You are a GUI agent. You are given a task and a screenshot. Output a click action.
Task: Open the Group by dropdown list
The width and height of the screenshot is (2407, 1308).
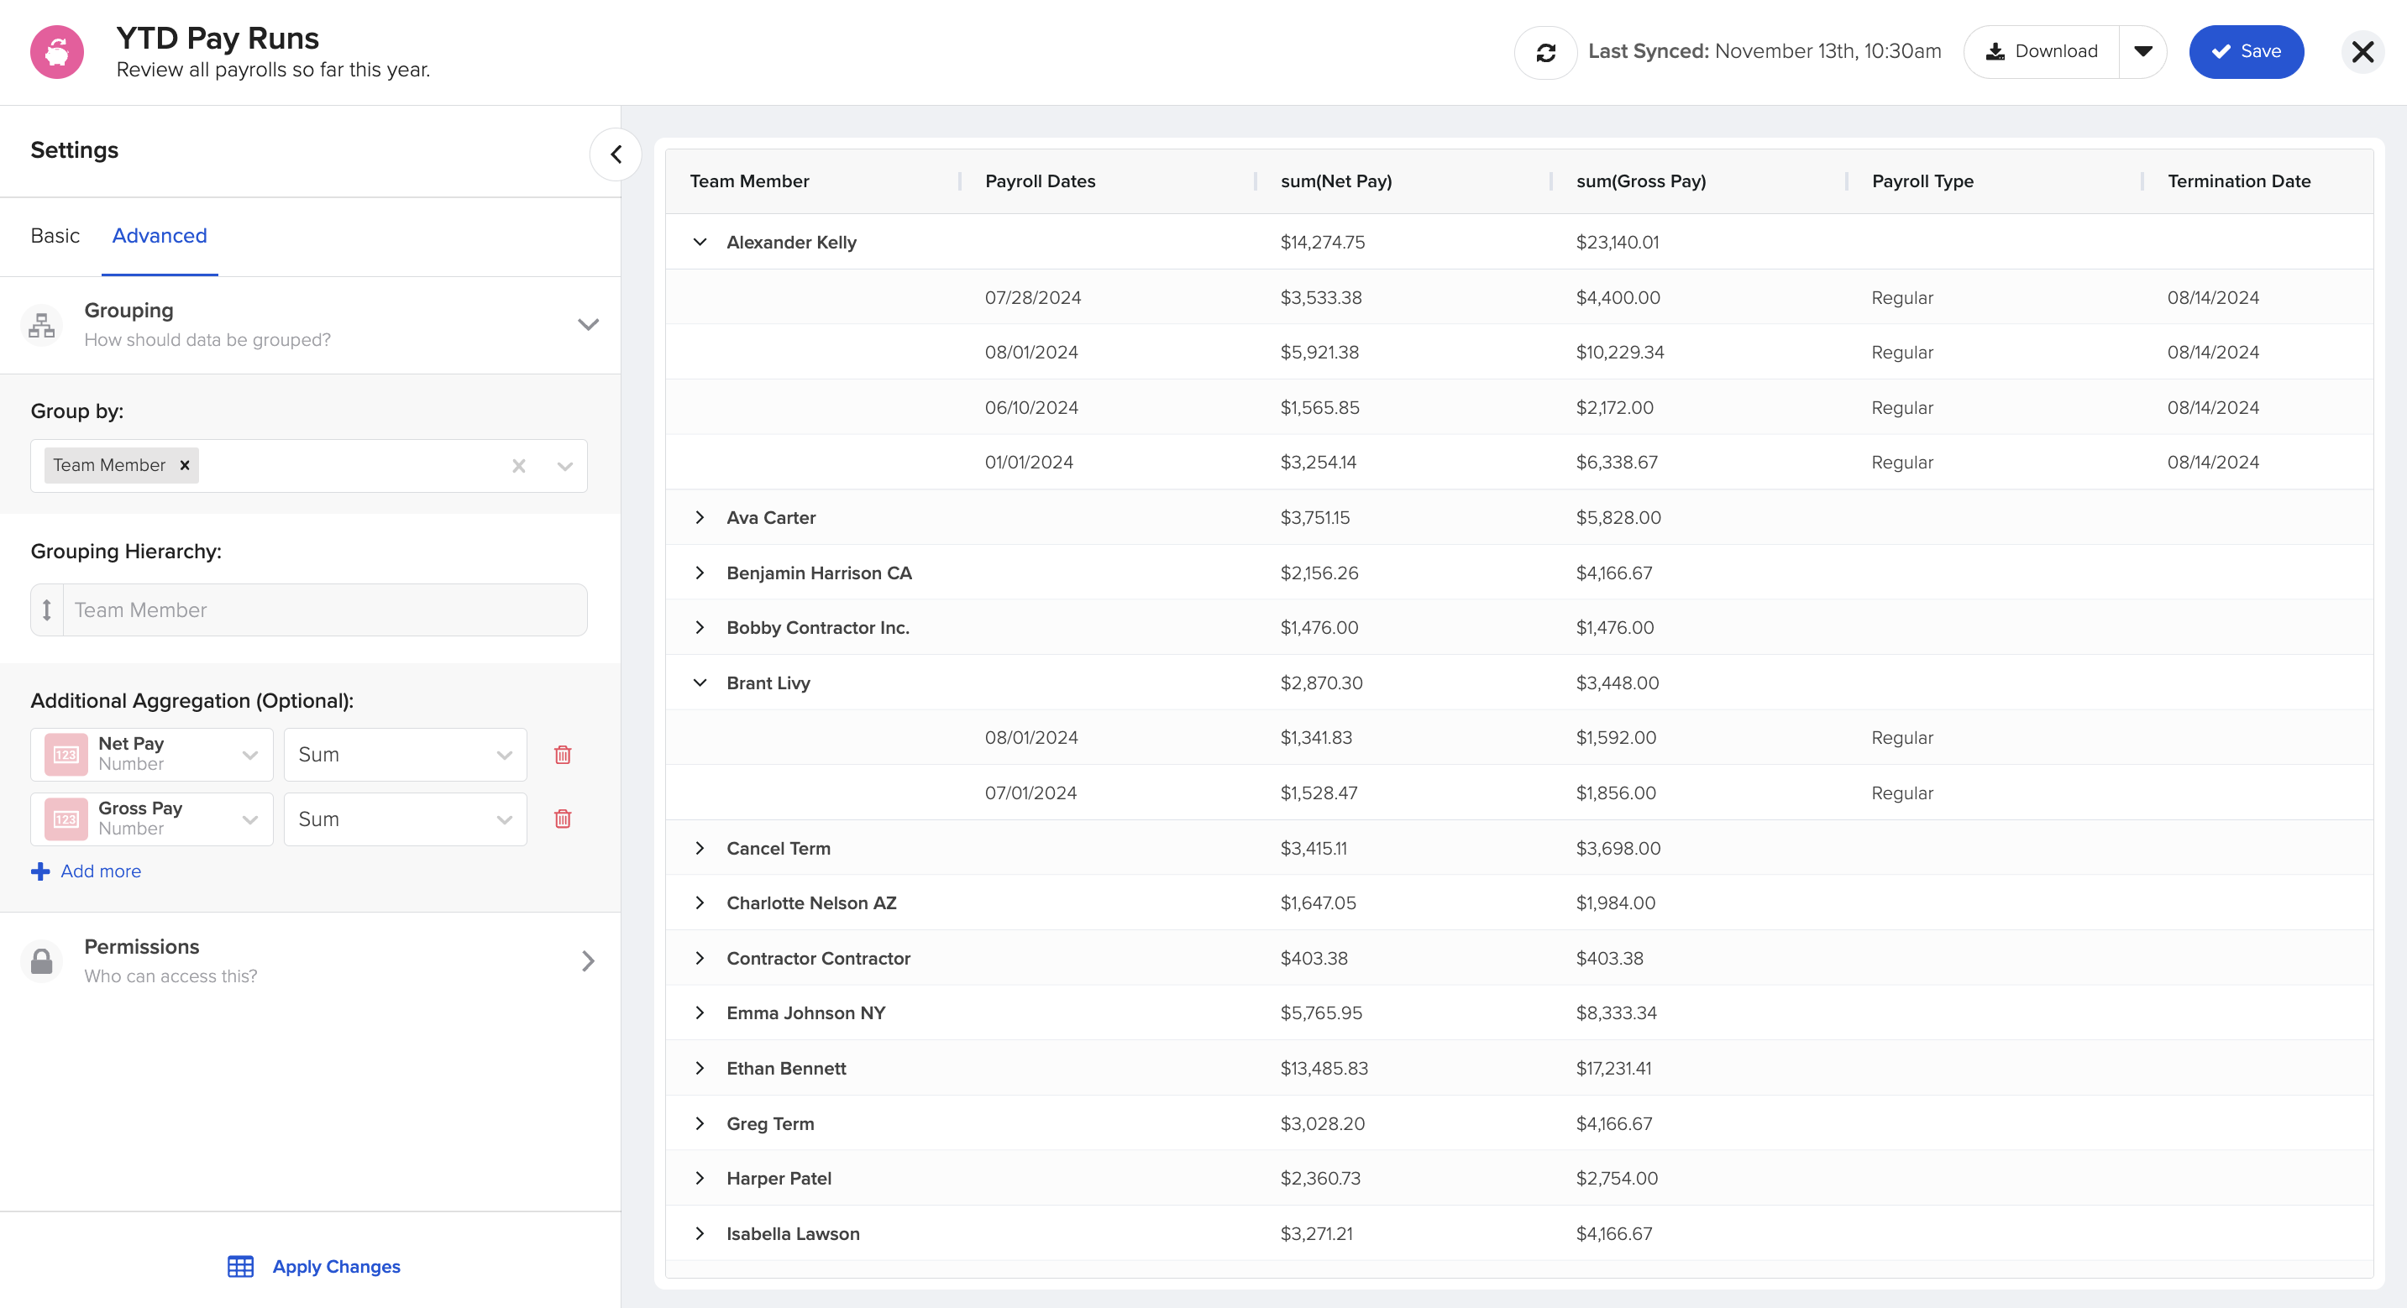(564, 466)
